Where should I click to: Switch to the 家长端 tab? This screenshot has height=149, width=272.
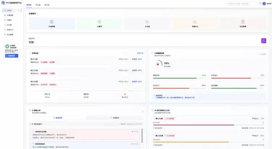point(47,5)
